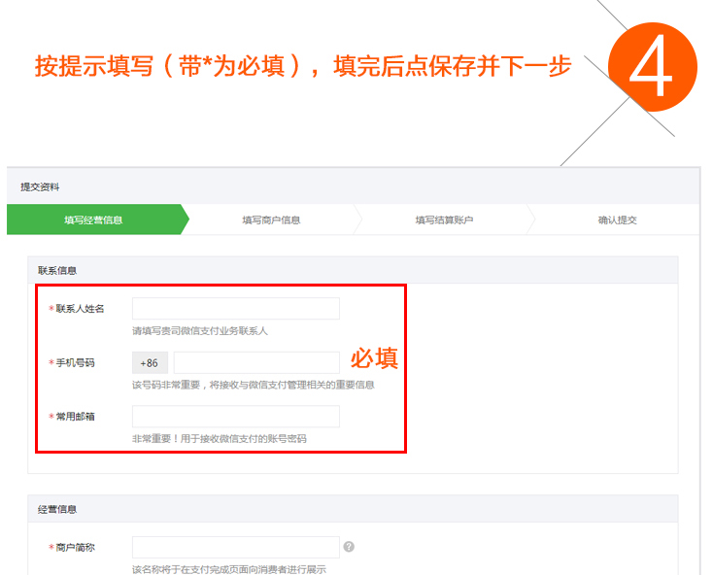
Task: Click the 提交资料 page title
Action: click(x=40, y=186)
